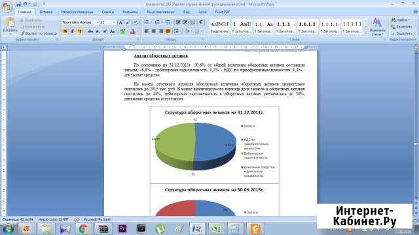Click the Office button logo

7,7
